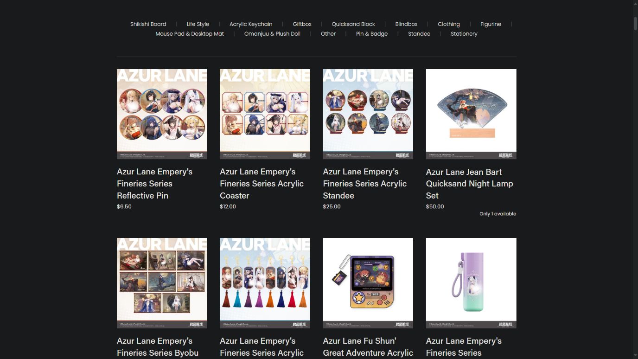Browse Omanjuu & Plush Doll category
Viewport: 638px width, 359px height.
(x=272, y=34)
